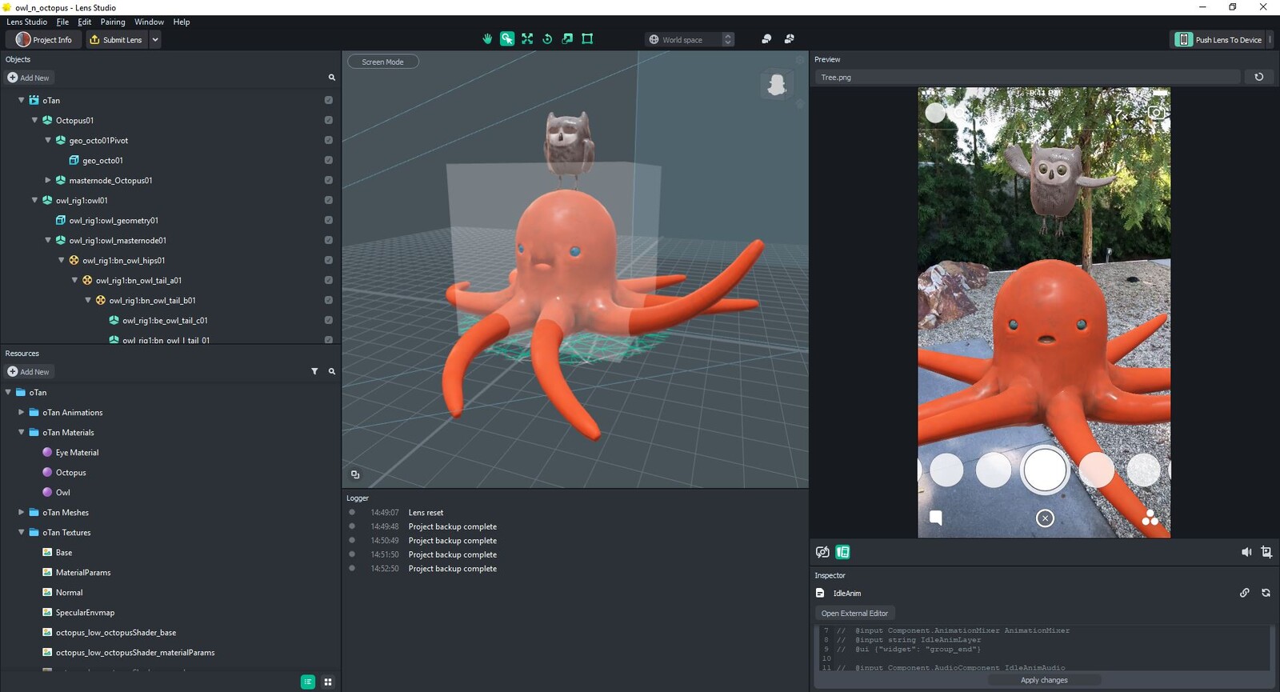
Task: Toggle visibility for geo_octo01
Action: [328, 160]
